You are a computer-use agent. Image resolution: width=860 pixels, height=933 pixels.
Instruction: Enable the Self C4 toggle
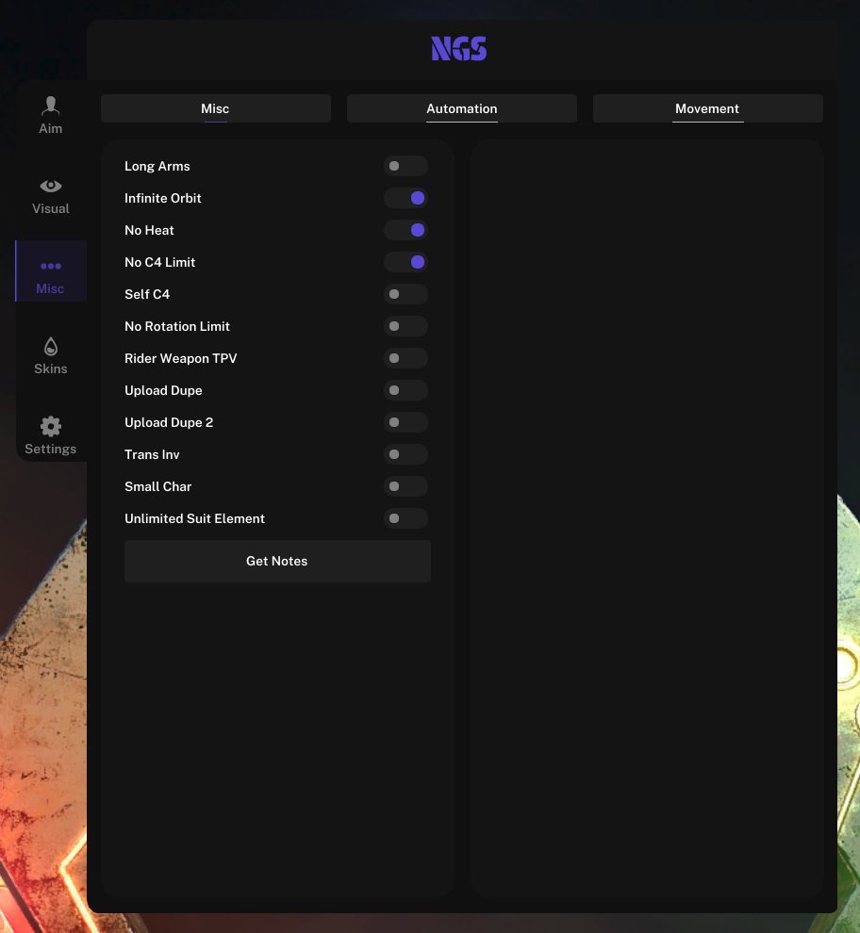click(x=405, y=294)
